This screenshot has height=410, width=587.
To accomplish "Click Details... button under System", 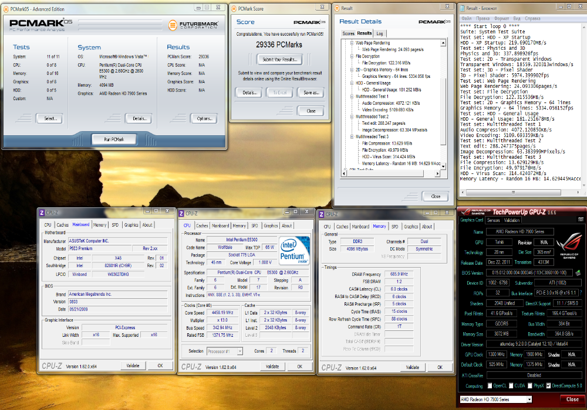I will [139, 118].
